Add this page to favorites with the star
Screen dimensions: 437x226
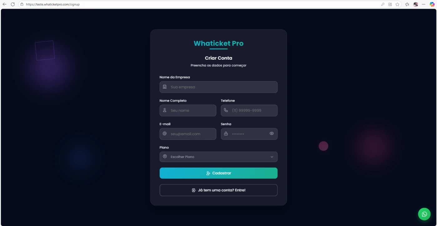tap(397, 4)
